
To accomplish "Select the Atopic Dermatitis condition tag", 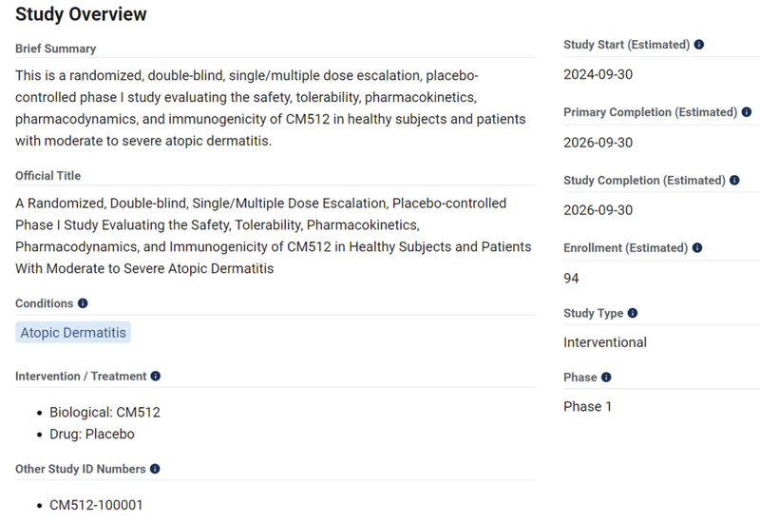I will point(72,333).
